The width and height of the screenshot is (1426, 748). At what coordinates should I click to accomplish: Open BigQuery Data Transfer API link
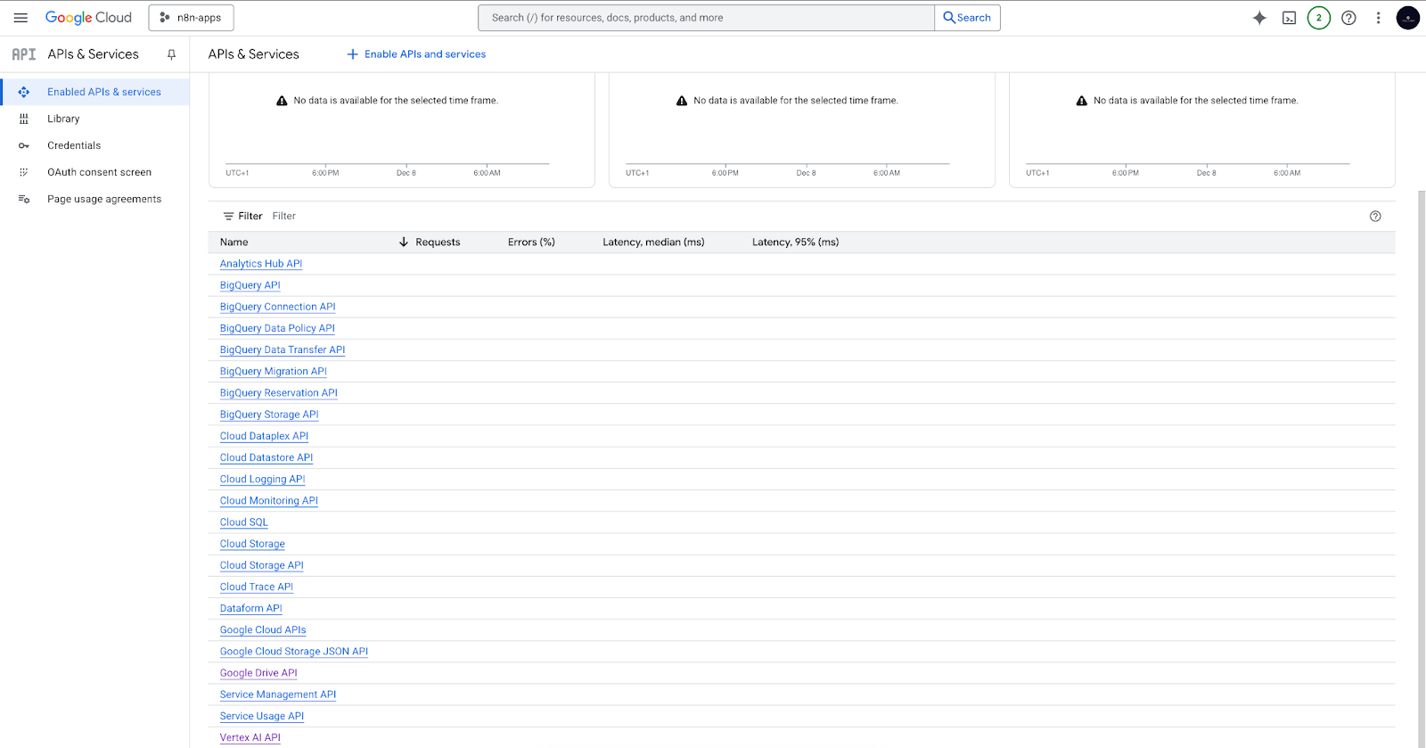tap(283, 349)
